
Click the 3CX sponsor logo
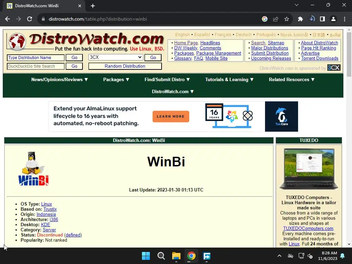(334, 68)
